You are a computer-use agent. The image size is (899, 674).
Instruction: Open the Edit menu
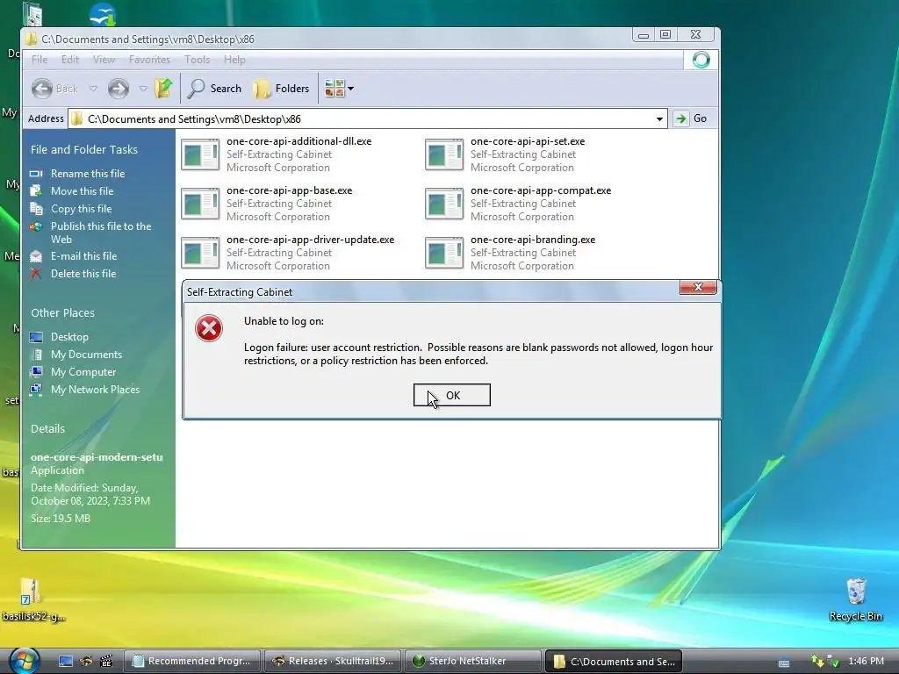tap(70, 60)
